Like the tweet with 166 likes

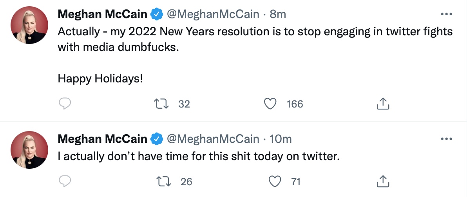[269, 104]
